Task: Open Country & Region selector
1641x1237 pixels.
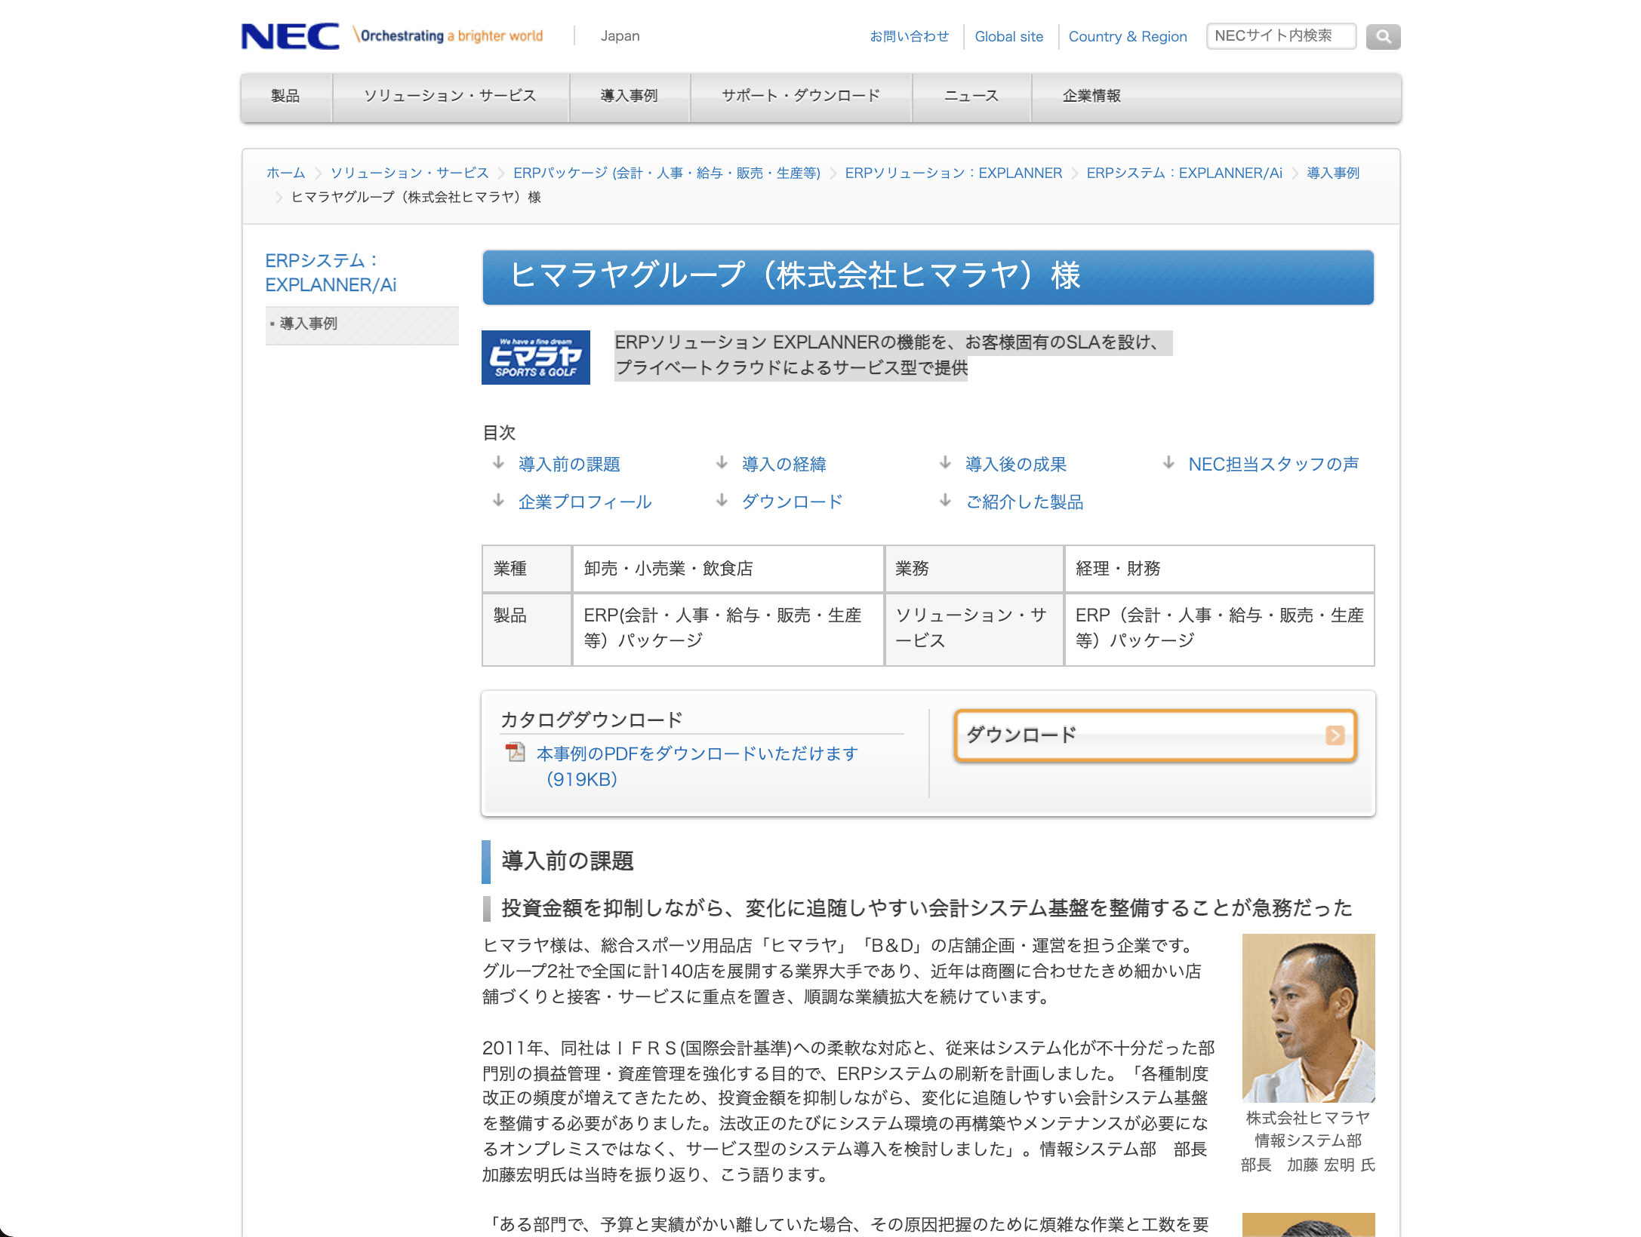Action: point(1128,36)
